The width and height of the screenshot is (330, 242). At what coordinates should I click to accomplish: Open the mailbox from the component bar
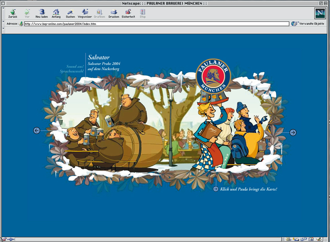[x=296, y=239]
